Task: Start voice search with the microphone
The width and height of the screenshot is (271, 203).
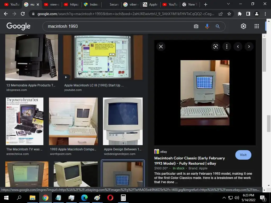Action: (x=207, y=26)
